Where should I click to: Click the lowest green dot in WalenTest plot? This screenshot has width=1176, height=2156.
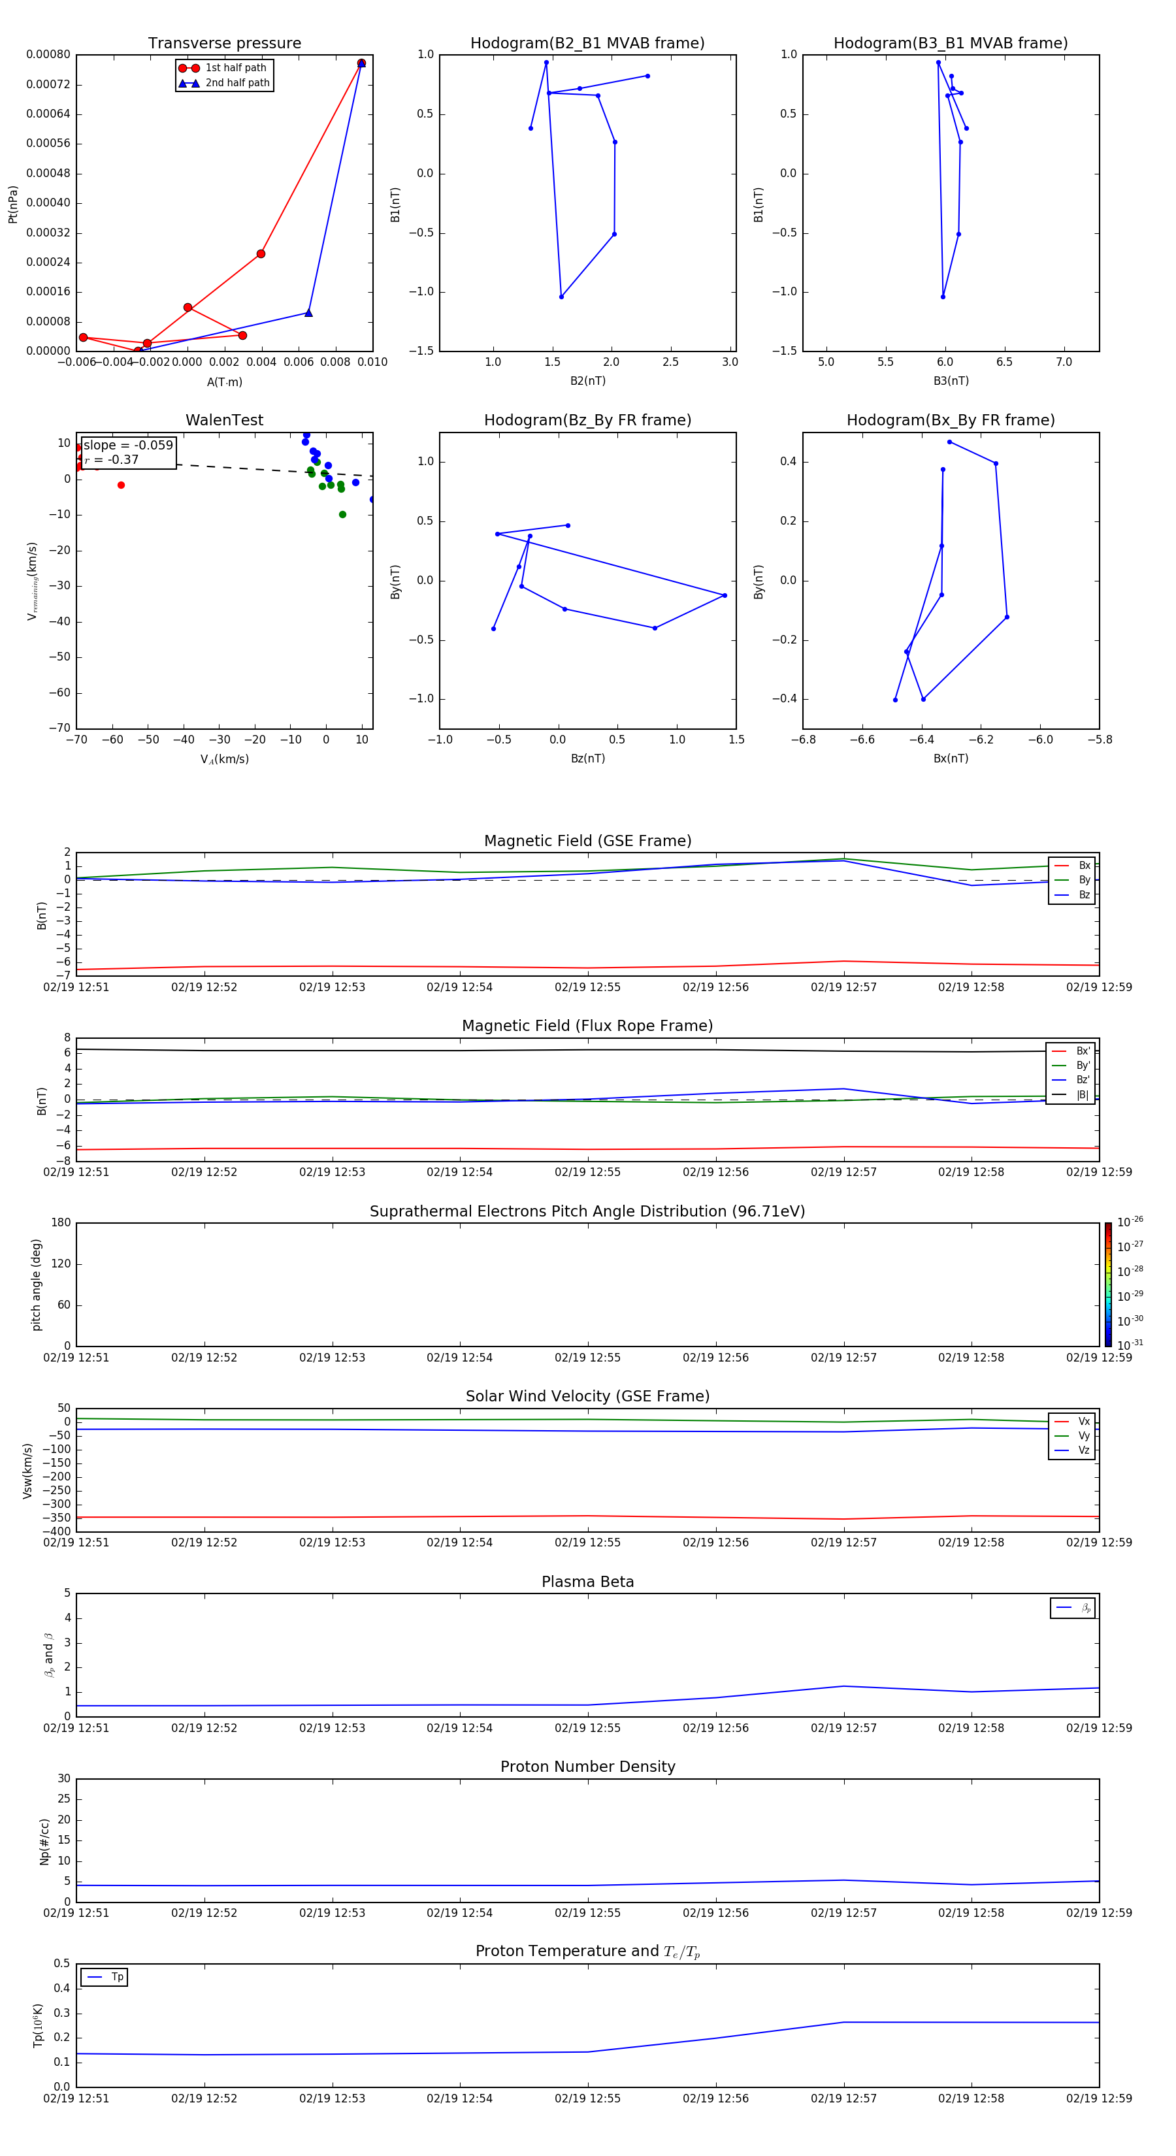pyautogui.click(x=342, y=515)
